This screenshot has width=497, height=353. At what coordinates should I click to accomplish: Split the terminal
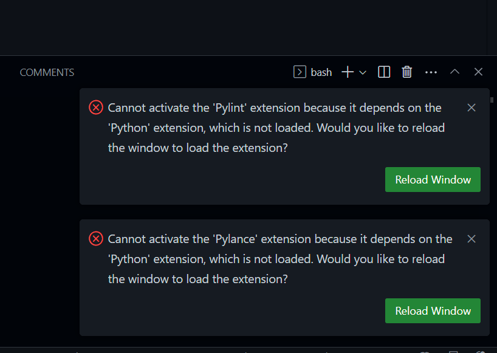384,72
